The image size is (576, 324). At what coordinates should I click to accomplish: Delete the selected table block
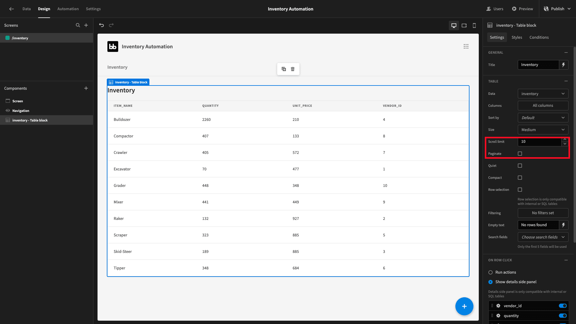tap(293, 69)
